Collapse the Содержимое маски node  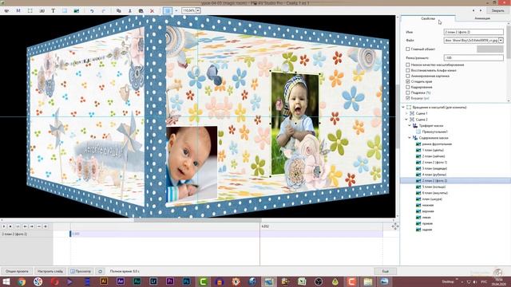click(410, 138)
